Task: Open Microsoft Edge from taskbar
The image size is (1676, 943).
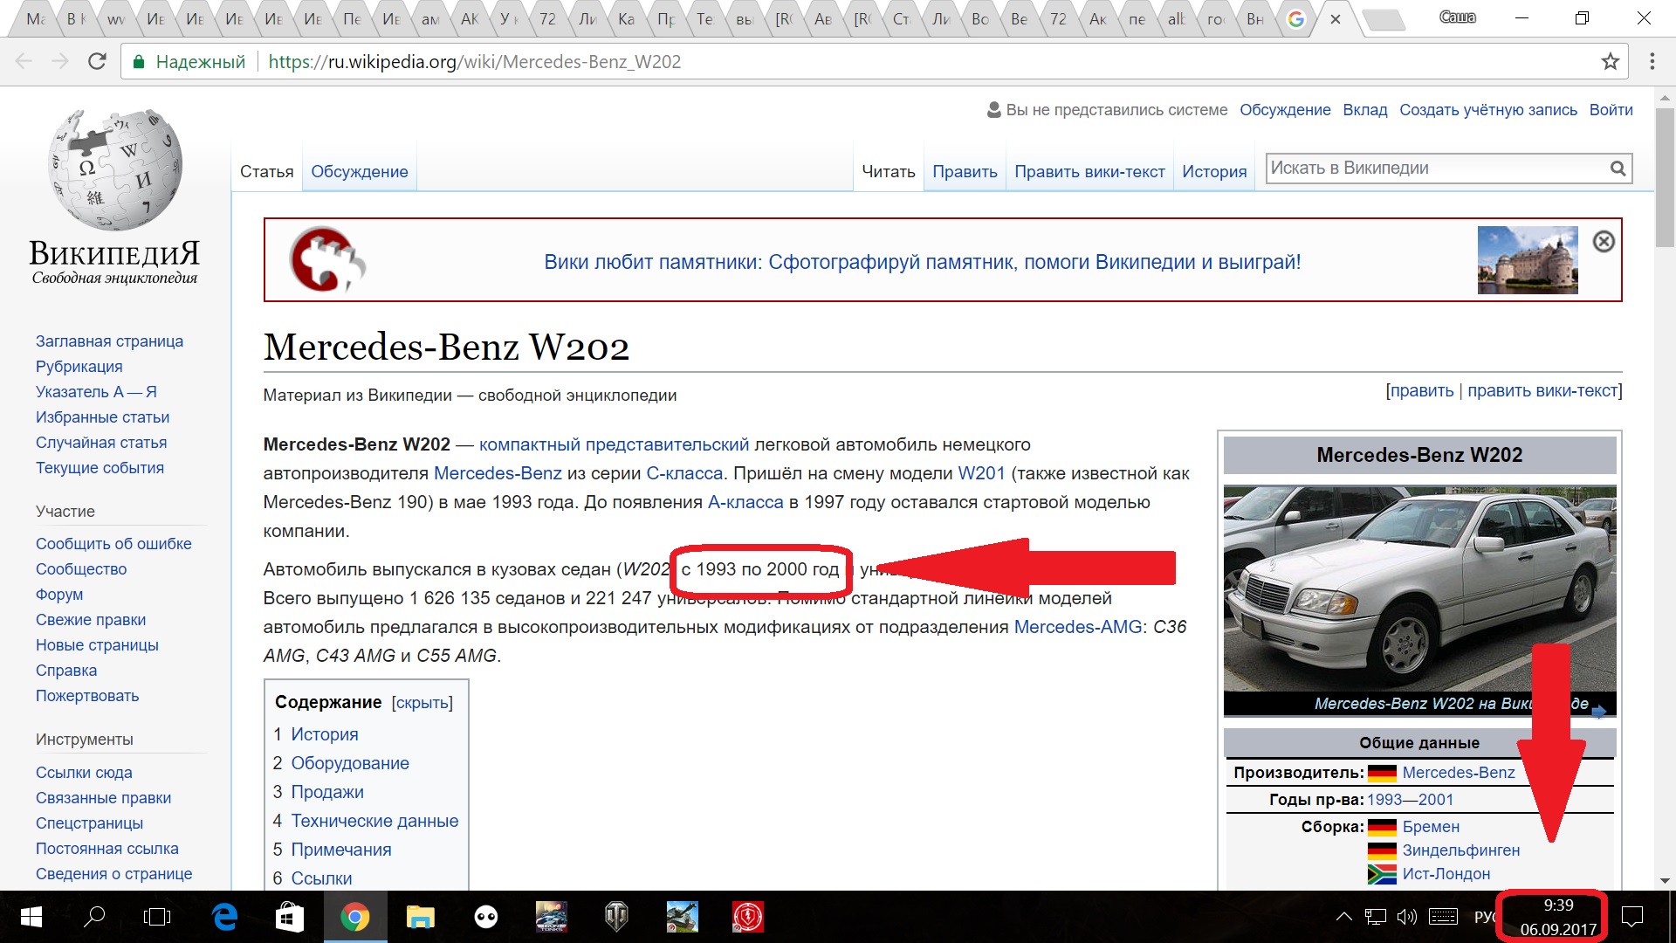Action: point(225,917)
